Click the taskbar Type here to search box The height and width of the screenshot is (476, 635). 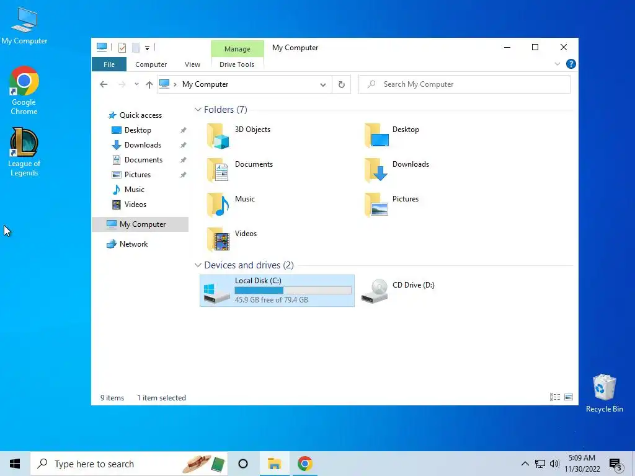(130, 464)
